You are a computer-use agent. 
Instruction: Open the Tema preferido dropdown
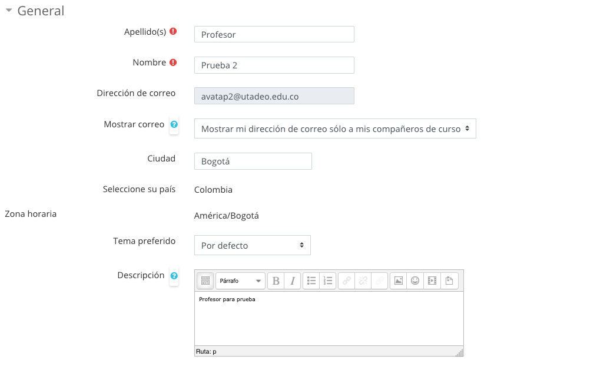253,245
